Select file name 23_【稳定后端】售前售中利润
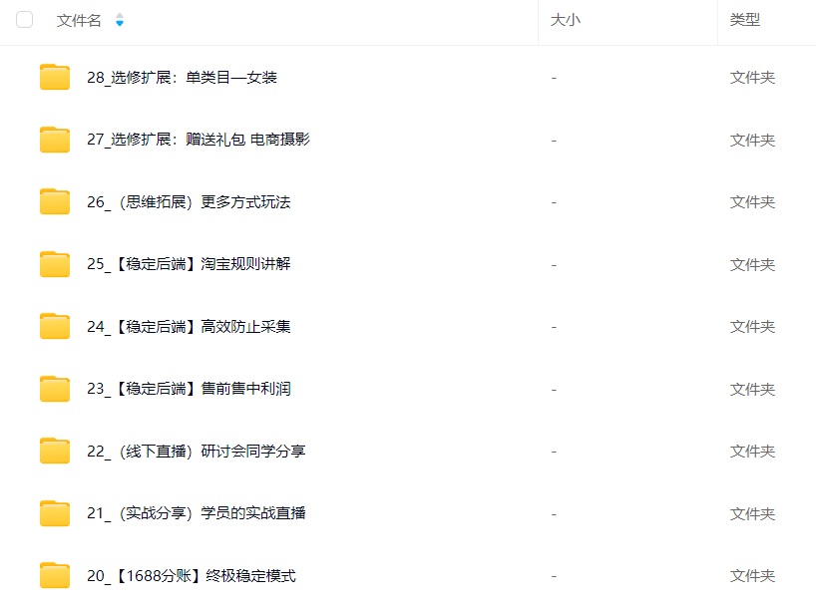 [x=189, y=389]
